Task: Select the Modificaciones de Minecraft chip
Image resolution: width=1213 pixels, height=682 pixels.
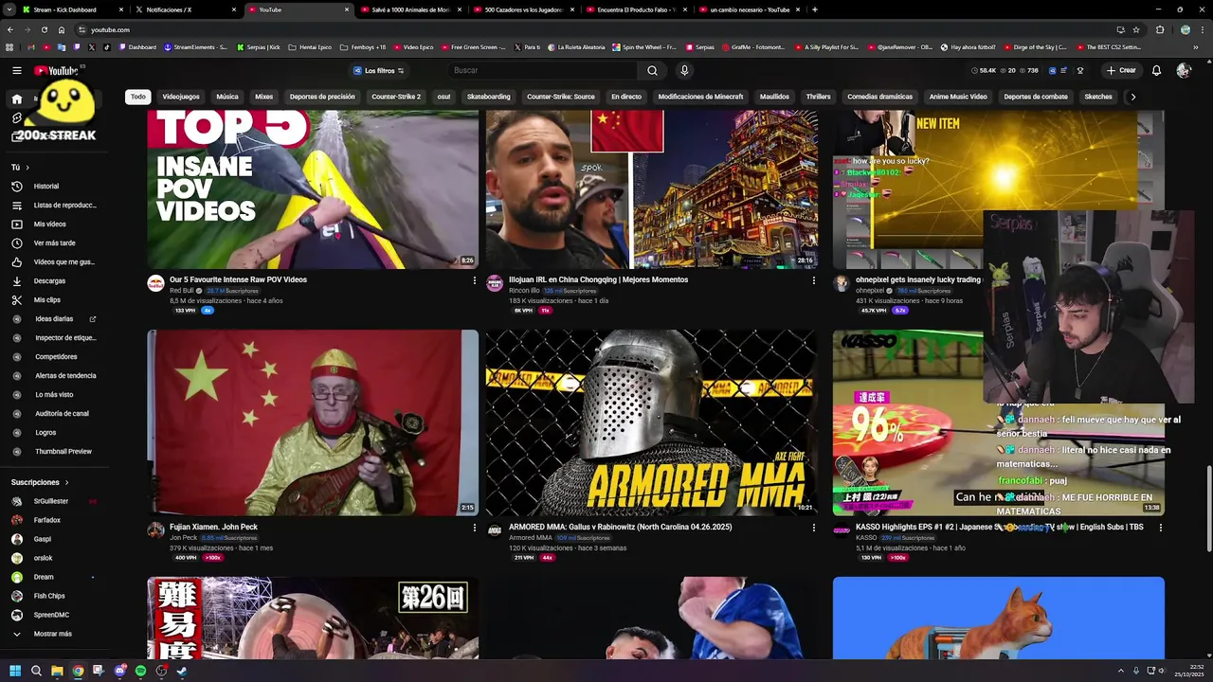Action: [700, 97]
